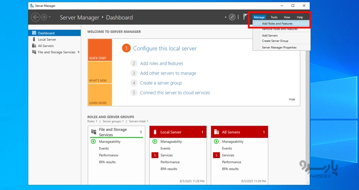Click Add roles and features link

pyautogui.click(x=162, y=63)
